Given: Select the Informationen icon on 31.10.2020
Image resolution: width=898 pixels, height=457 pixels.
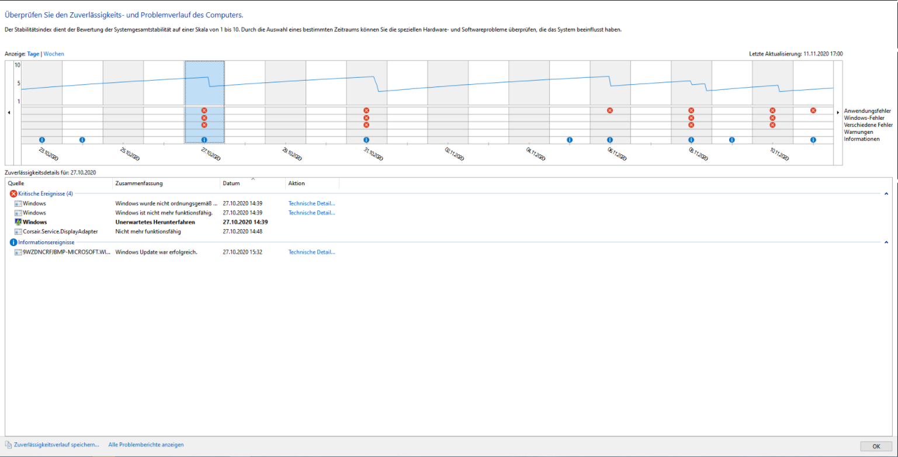Looking at the screenshot, I should 366,140.
